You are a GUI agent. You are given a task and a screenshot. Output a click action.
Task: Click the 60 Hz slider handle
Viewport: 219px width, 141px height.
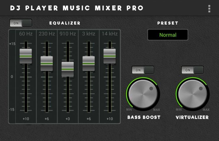(x=26, y=56)
